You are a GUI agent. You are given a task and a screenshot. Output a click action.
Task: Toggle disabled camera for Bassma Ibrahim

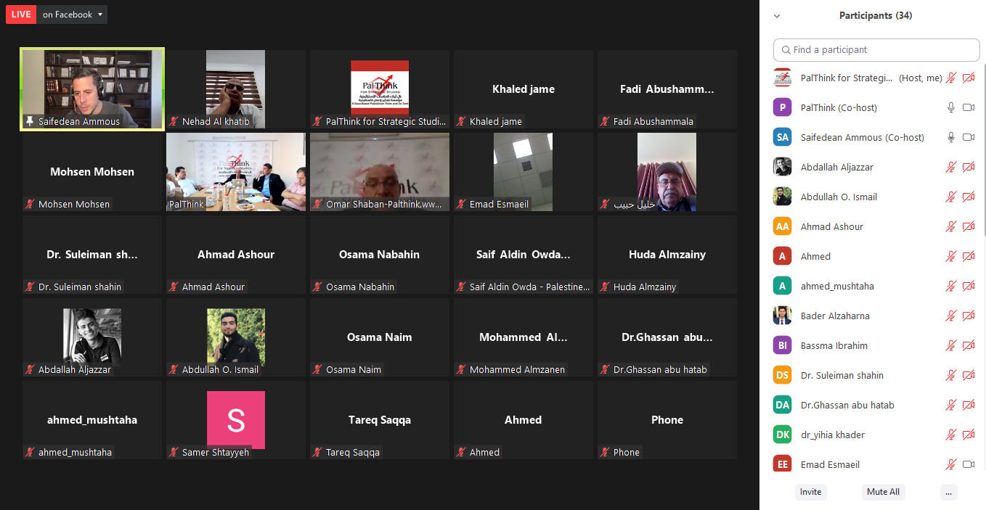pos(968,345)
